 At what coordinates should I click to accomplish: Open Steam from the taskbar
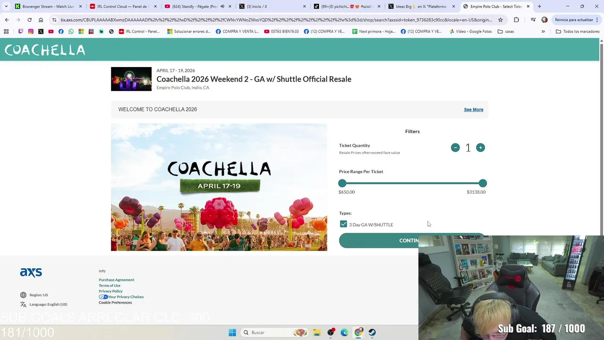point(372,332)
